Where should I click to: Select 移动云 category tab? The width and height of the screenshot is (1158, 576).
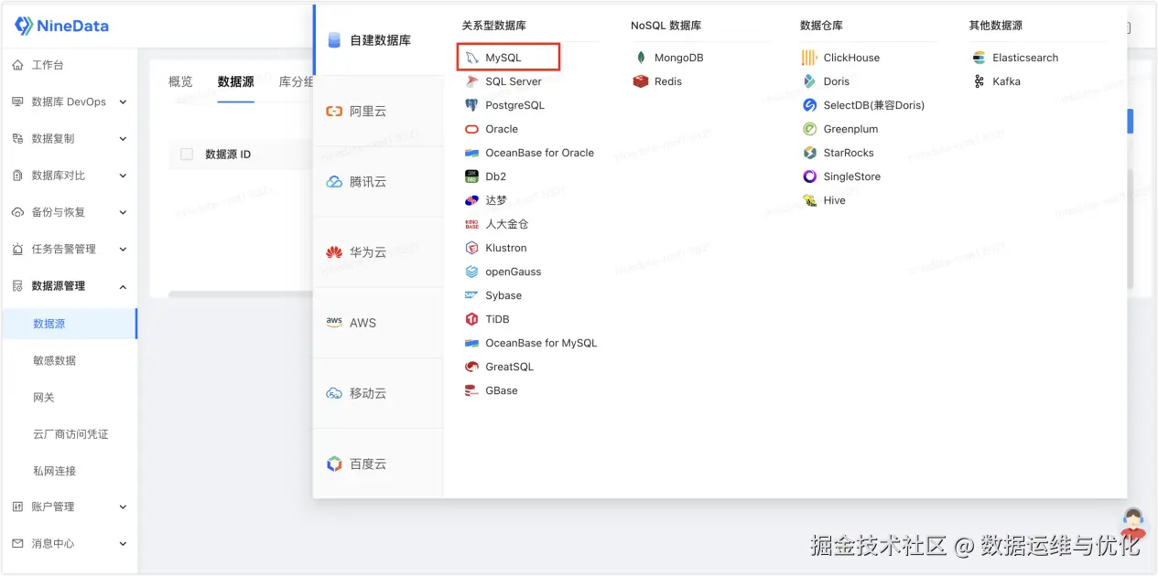(x=379, y=393)
